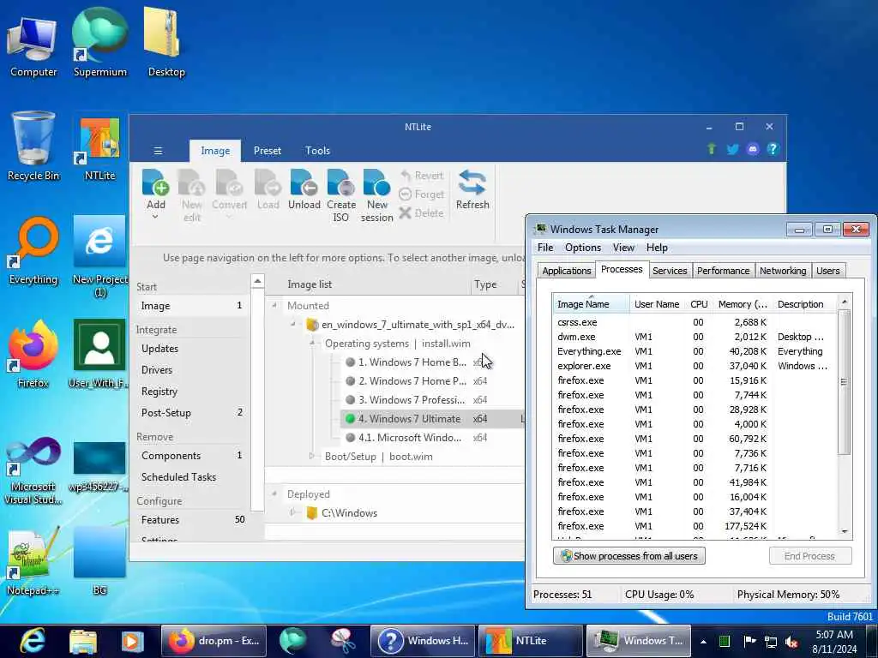Show hidden tray icons arrow
Viewport: 878px width, 658px height.
tap(703, 642)
